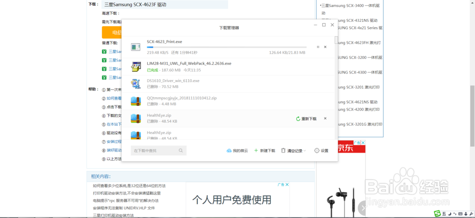The image size is (475, 218).
Task: Open the IME soft keyboard icon
Action: click(460, 213)
